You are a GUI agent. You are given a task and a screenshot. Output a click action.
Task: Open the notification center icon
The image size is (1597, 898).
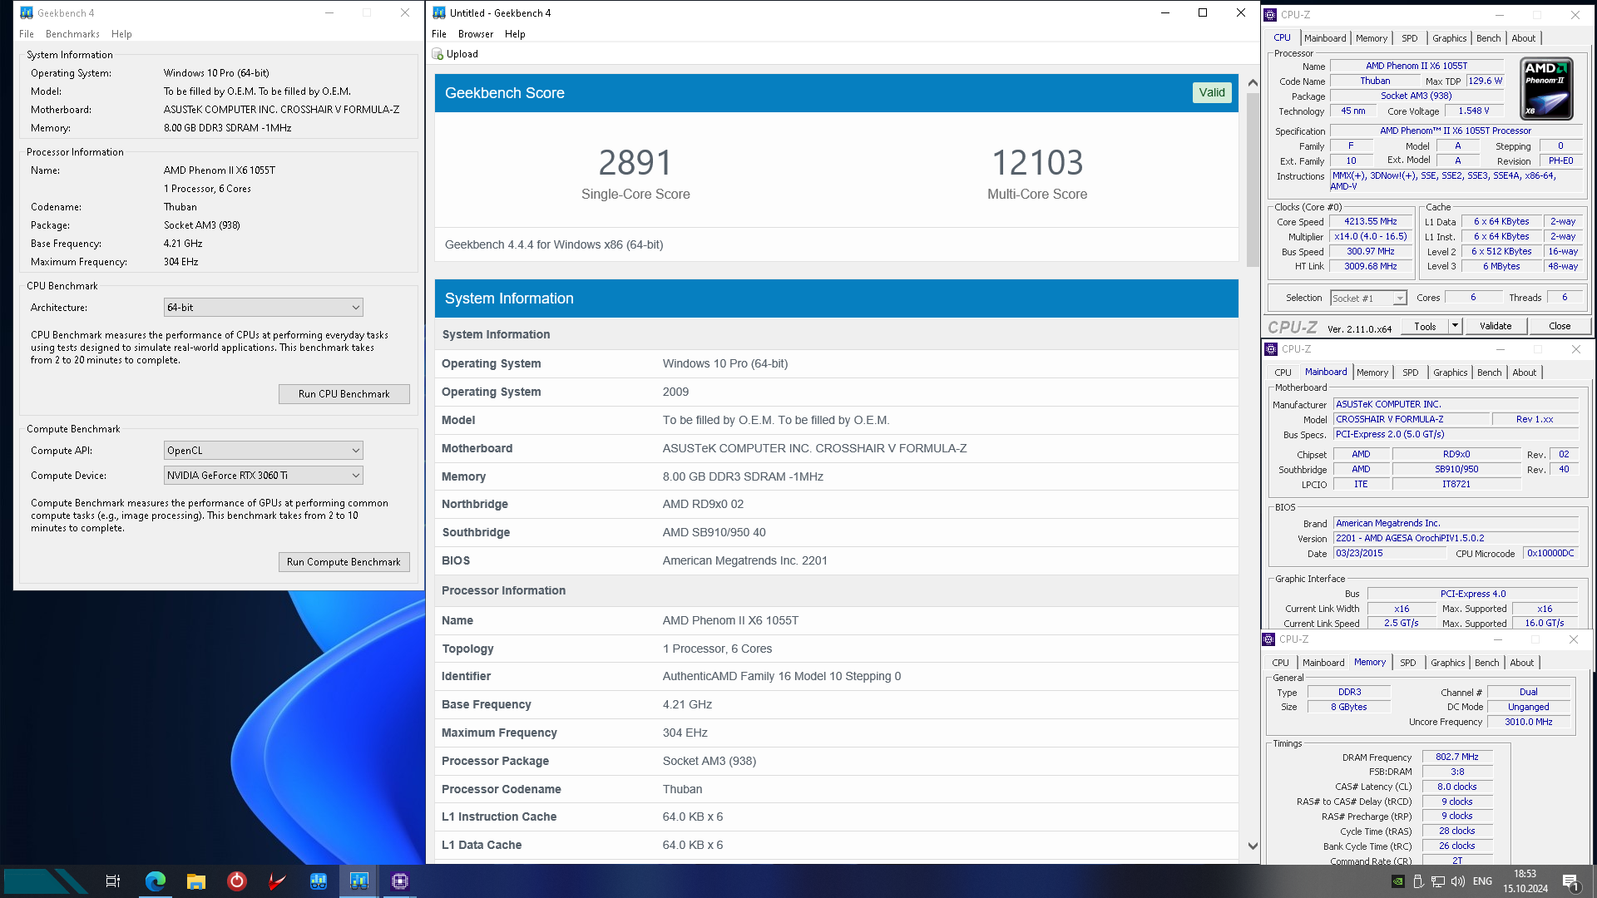coord(1570,881)
